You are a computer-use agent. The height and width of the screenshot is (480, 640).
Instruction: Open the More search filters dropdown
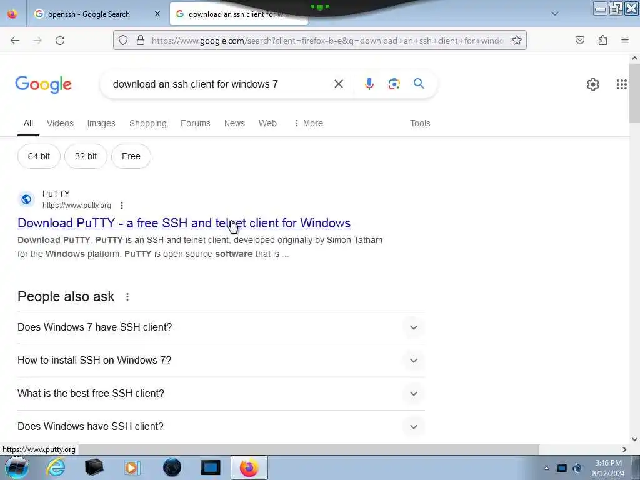(x=308, y=123)
